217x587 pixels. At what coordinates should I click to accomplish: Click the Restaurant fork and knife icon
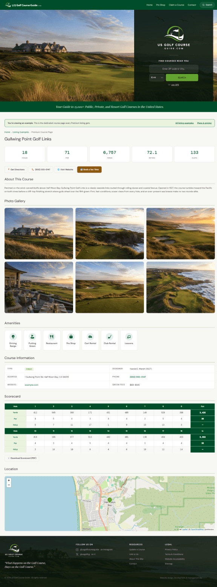[52, 336]
